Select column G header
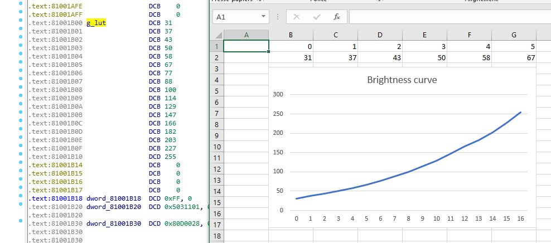 [x=514, y=35]
